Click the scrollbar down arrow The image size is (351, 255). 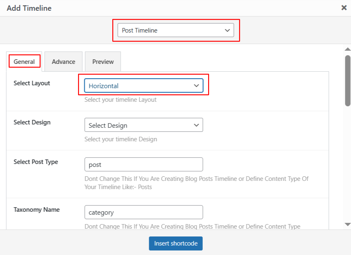(x=347, y=224)
